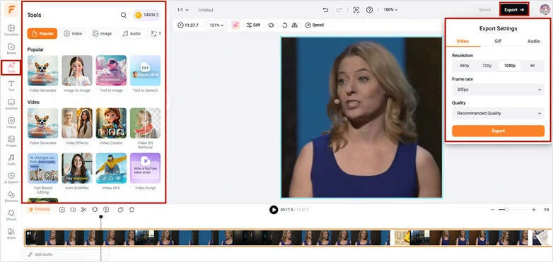Open the Text to Speech tool thumbnail

pos(145,71)
